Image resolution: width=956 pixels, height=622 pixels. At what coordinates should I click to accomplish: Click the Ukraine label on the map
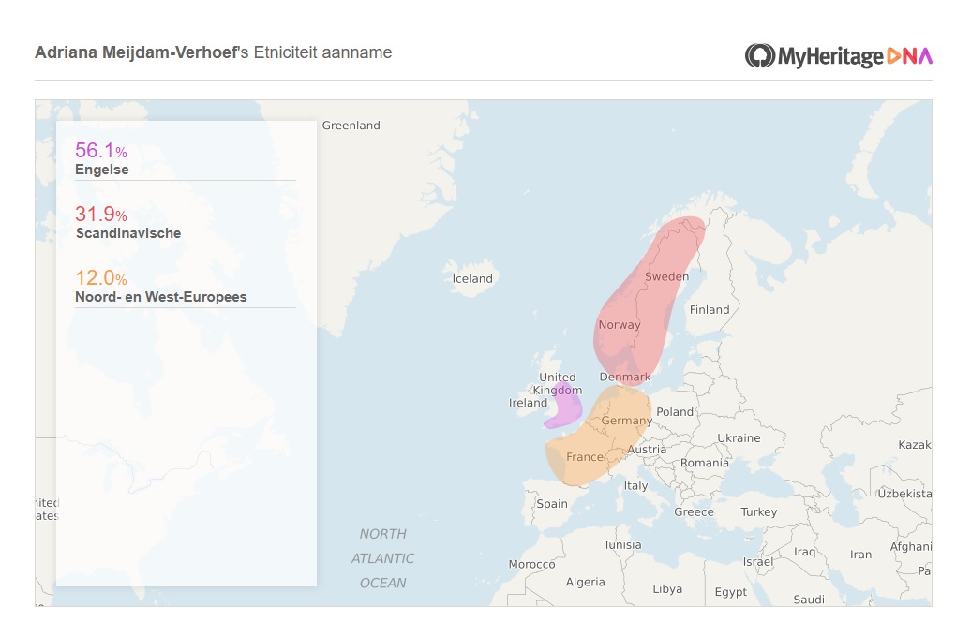[x=739, y=438]
